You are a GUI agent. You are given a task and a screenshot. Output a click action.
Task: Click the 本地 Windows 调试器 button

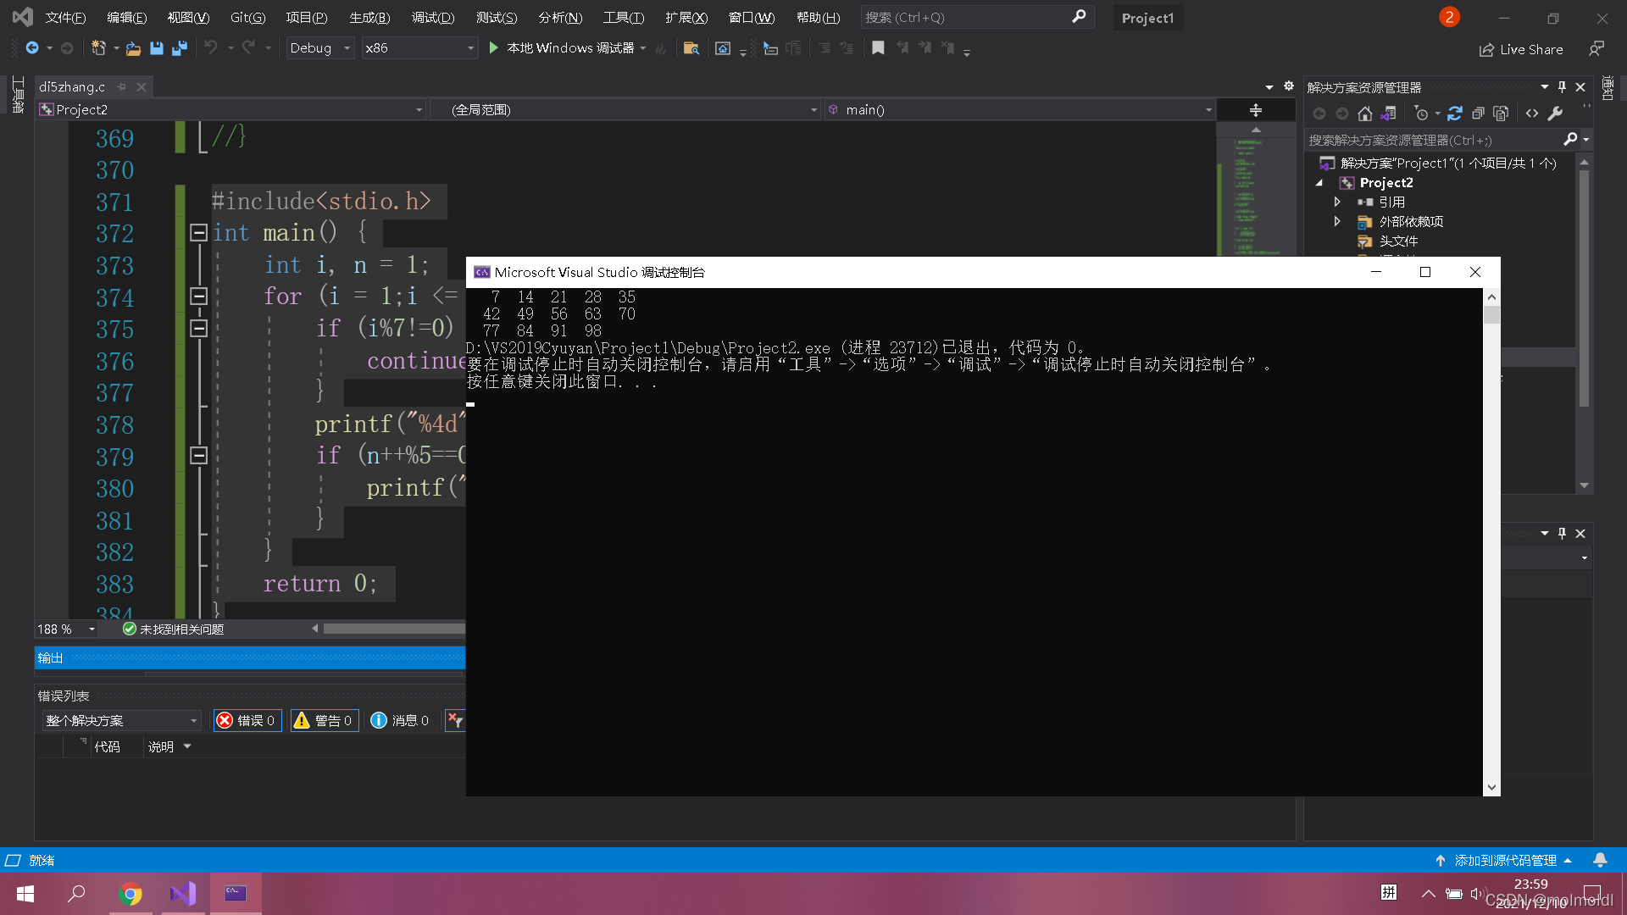click(x=564, y=48)
